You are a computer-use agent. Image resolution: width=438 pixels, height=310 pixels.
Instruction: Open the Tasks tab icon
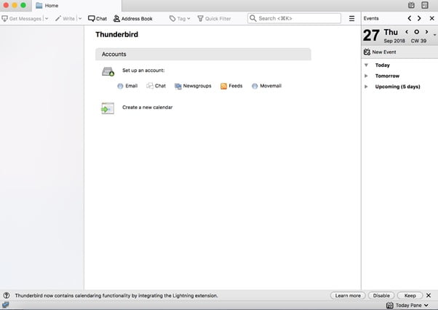click(425, 5)
